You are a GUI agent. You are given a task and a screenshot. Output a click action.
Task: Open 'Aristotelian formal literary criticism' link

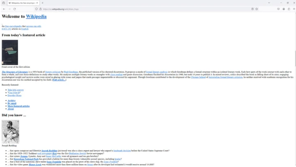click(x=226, y=77)
